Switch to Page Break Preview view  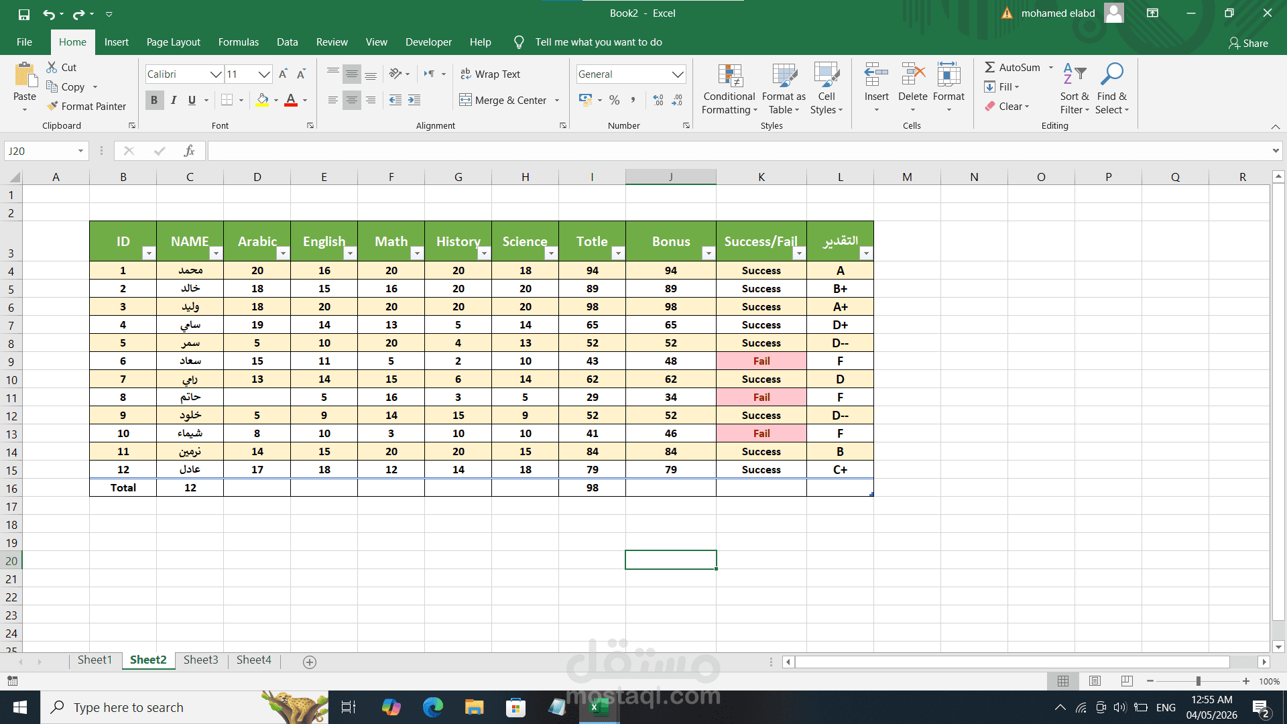point(1127,681)
